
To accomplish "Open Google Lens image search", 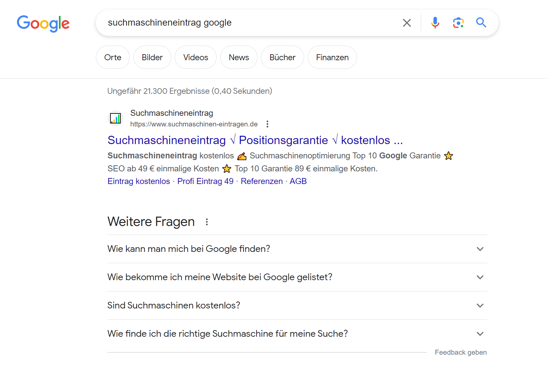I will pyautogui.click(x=458, y=23).
